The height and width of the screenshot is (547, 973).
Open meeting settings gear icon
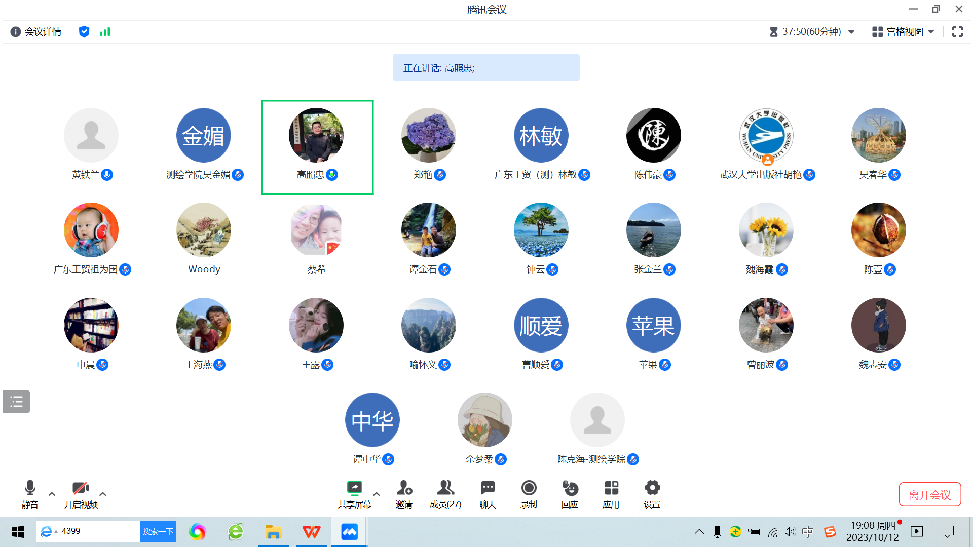point(652,488)
